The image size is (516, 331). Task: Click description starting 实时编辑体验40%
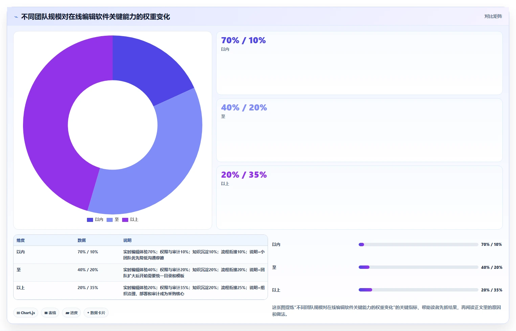pyautogui.click(x=194, y=273)
